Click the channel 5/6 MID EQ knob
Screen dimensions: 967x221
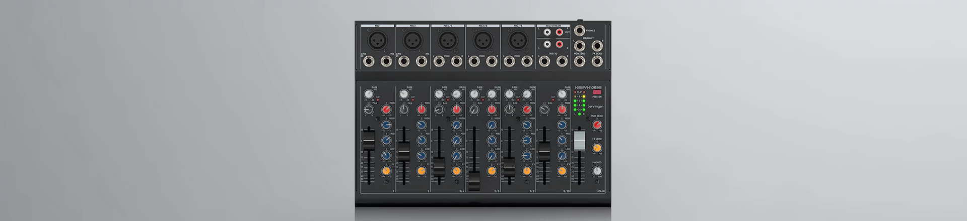(492, 140)
